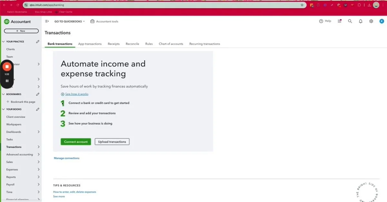This screenshot has height=202, width=387.
Task: Edit Your Books section with pencil icon
Action: click(38, 109)
